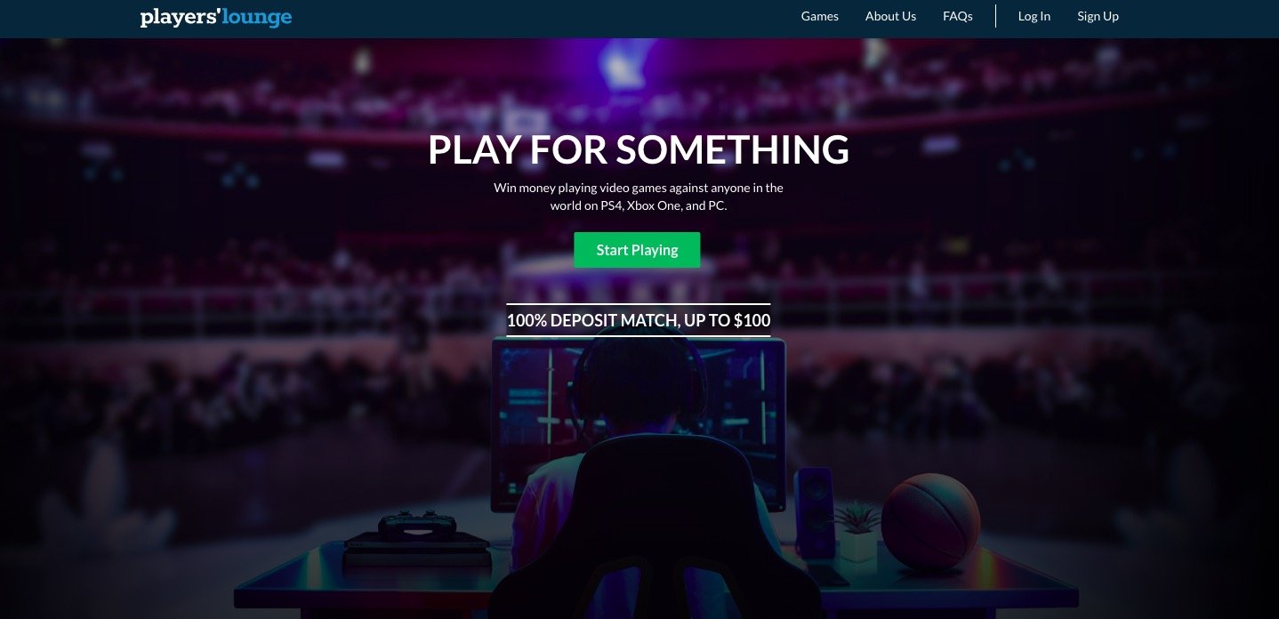This screenshot has height=619, width=1279.
Task: Open the Games menu item
Action: 820,16
